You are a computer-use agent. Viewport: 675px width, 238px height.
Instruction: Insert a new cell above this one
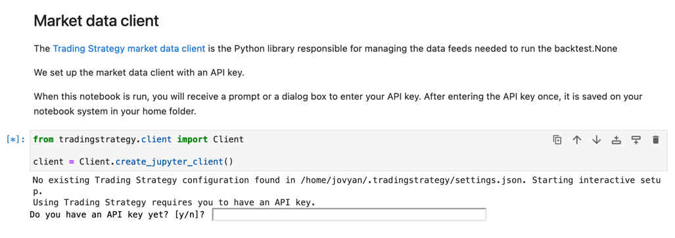coord(617,139)
